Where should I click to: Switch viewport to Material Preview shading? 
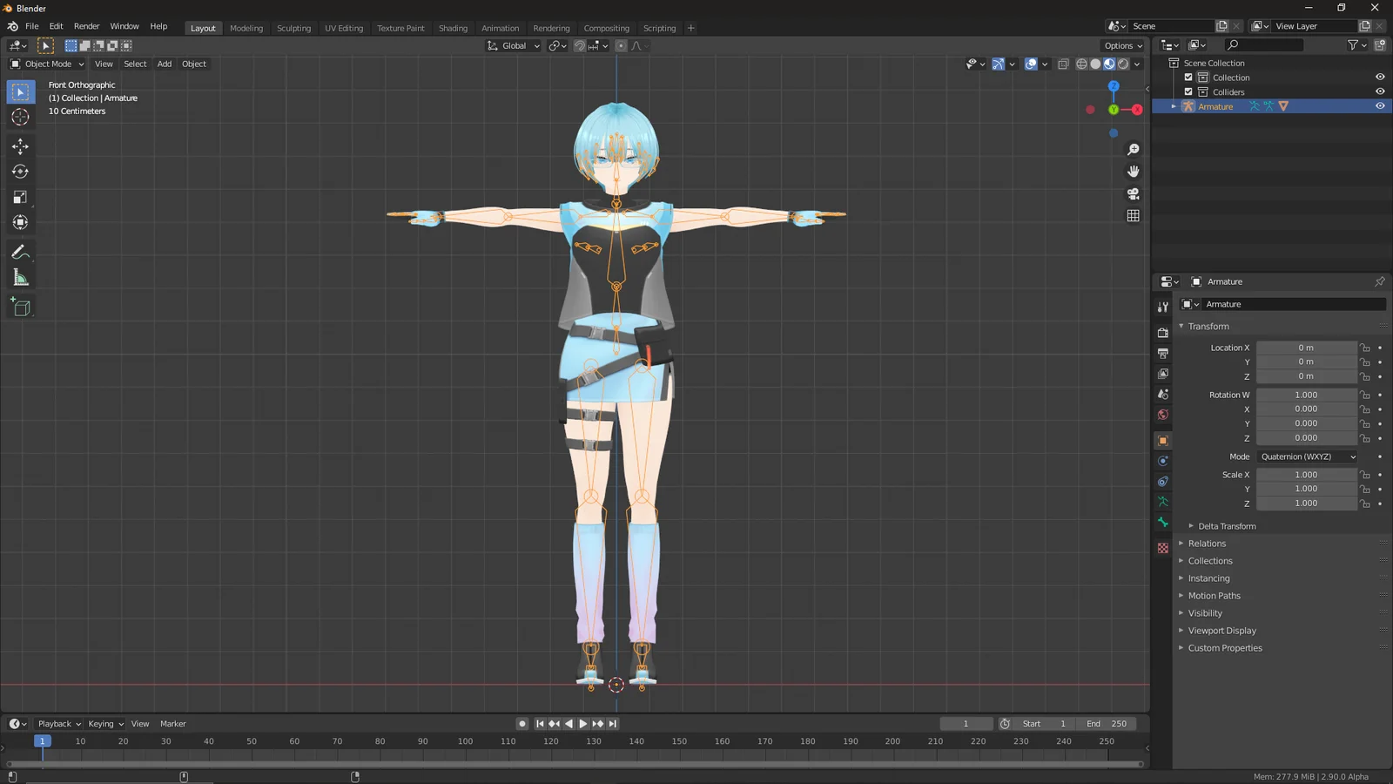pos(1109,64)
